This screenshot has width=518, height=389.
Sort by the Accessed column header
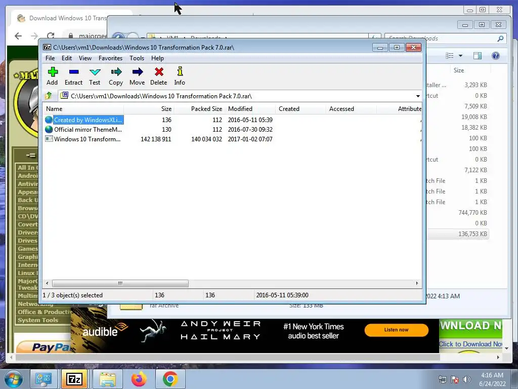[x=351, y=109]
